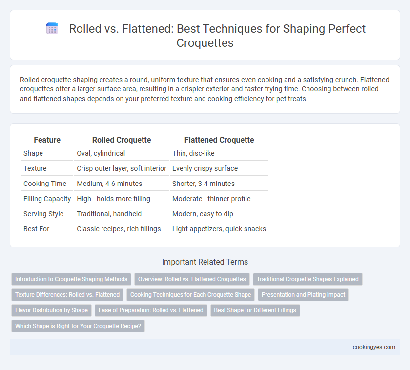Visit the cookingyes.com footer link
Screen dimensions: 410x370
click(374, 347)
